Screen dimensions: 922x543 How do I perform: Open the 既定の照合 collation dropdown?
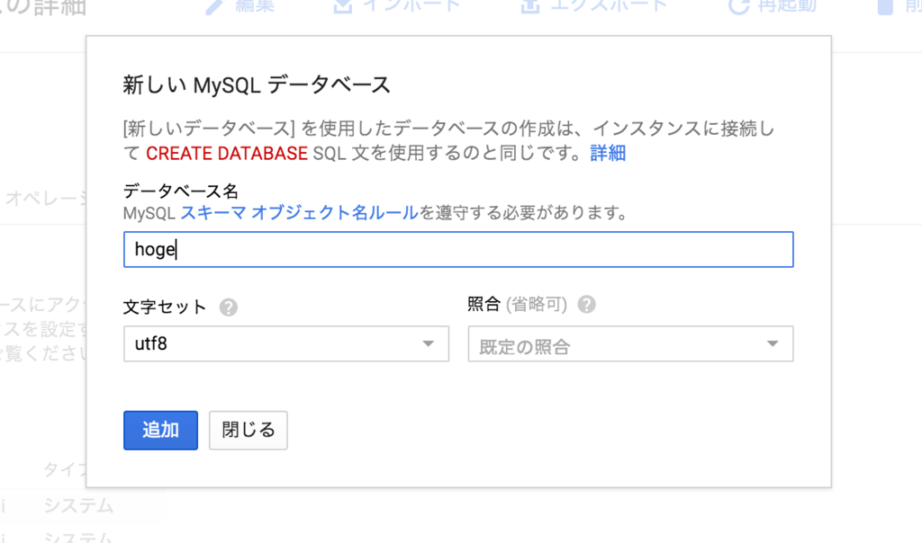(629, 343)
